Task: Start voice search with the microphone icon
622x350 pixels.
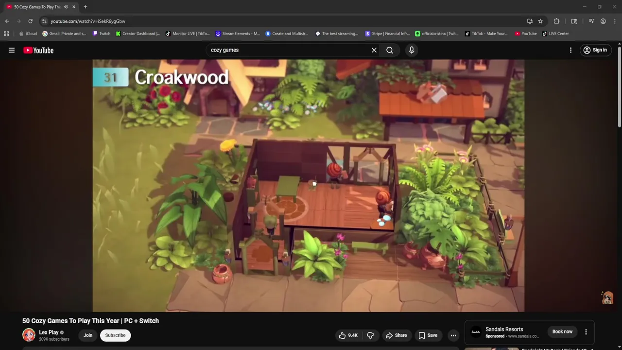Action: click(x=412, y=50)
